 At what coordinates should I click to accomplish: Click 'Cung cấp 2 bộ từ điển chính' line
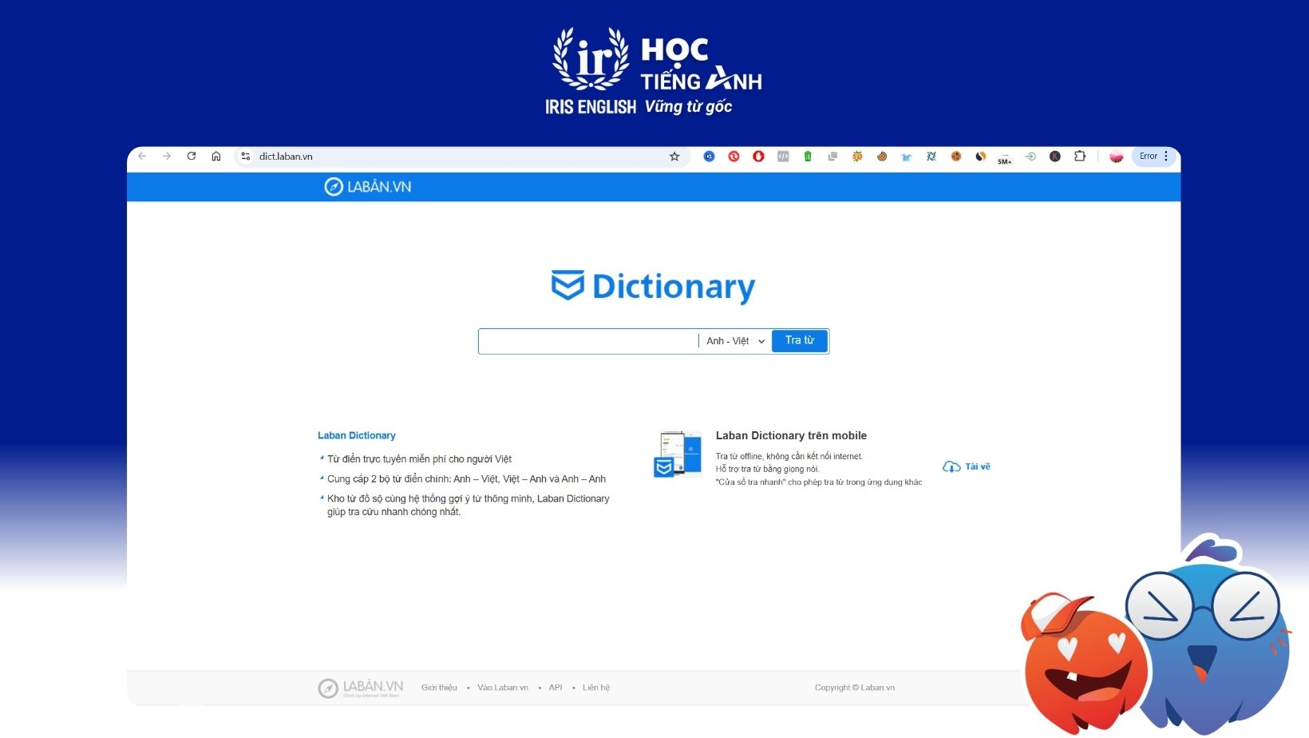point(466,479)
